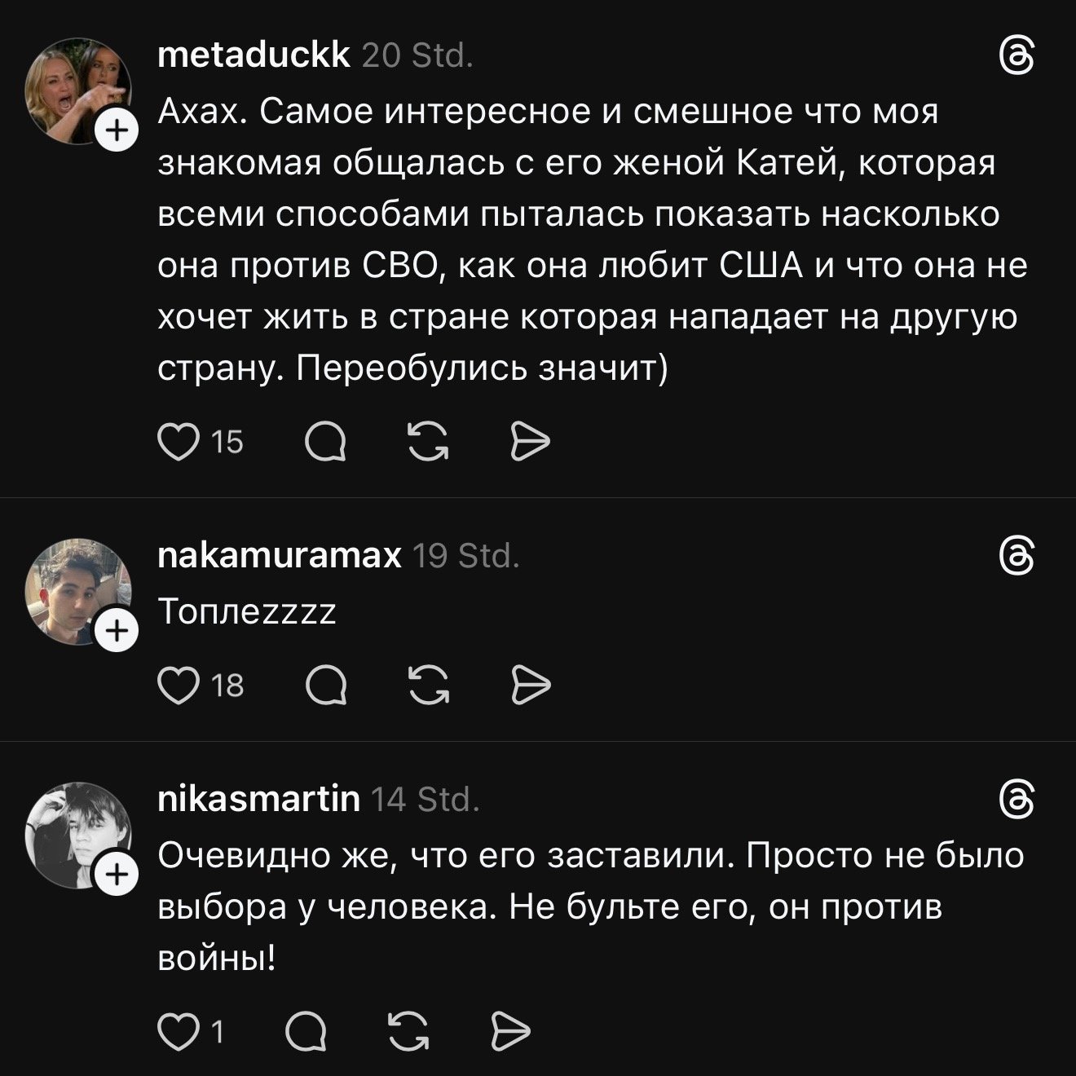Send nakamuramax's comment via share icon

click(x=530, y=686)
